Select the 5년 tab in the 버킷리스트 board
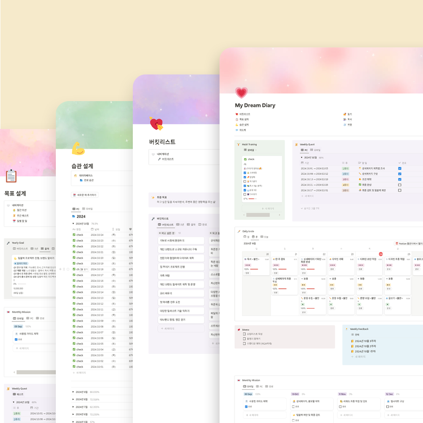Image resolution: width=423 pixels, height=423 pixels. 180,225
